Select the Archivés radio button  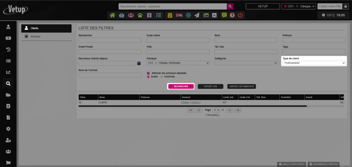pos(162,77)
